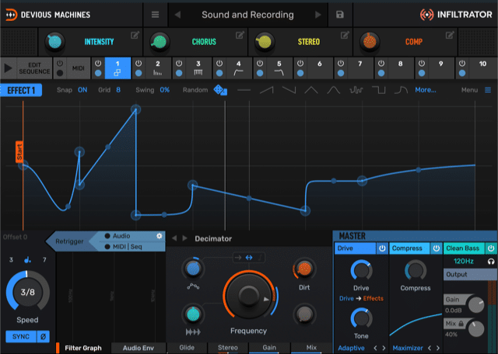Save preset with the floppy disk icon
Viewport: 498px width, 354px height.
tap(340, 15)
